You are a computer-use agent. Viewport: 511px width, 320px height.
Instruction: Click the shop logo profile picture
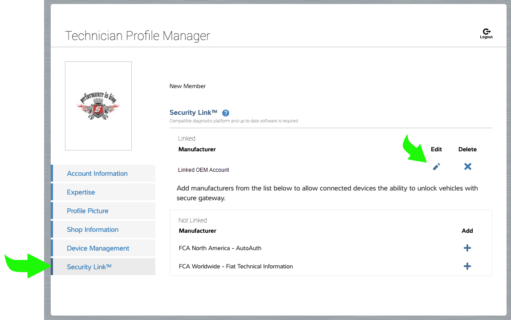[x=98, y=105]
